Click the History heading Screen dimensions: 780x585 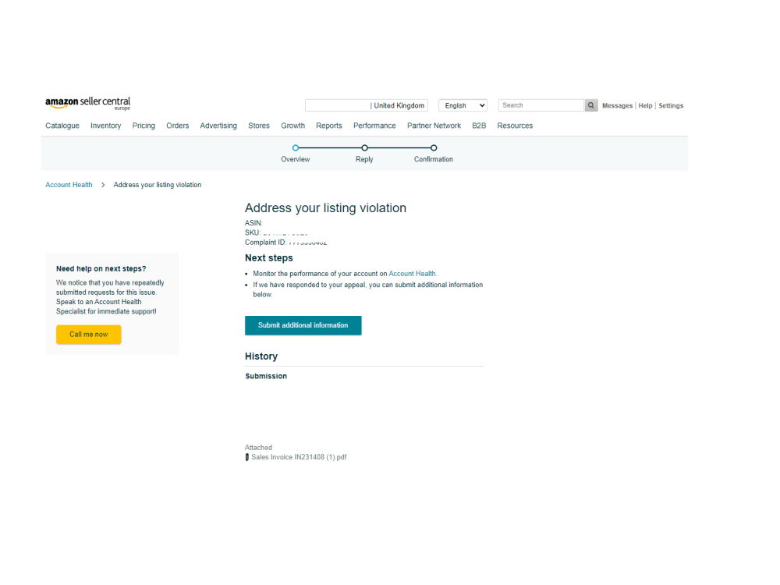261,356
